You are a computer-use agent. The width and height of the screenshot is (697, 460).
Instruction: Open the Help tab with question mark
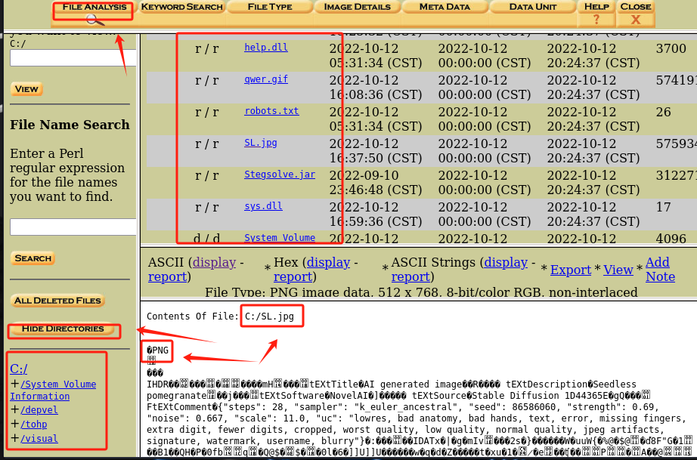click(x=596, y=14)
